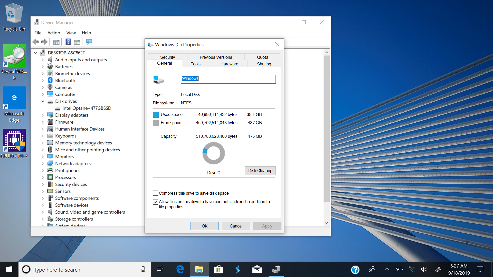493x277 pixels.
Task: Select the Monitors category icon
Action: pyautogui.click(x=50, y=156)
